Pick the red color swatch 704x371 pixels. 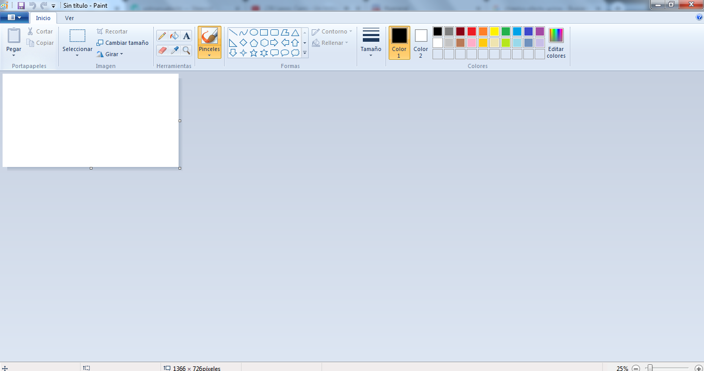[472, 31]
